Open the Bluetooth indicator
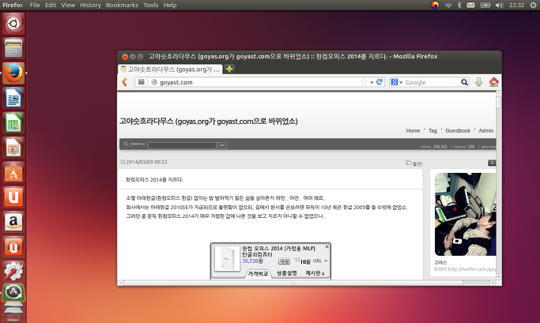Screen dimensions: 540x323 click(459, 5)
